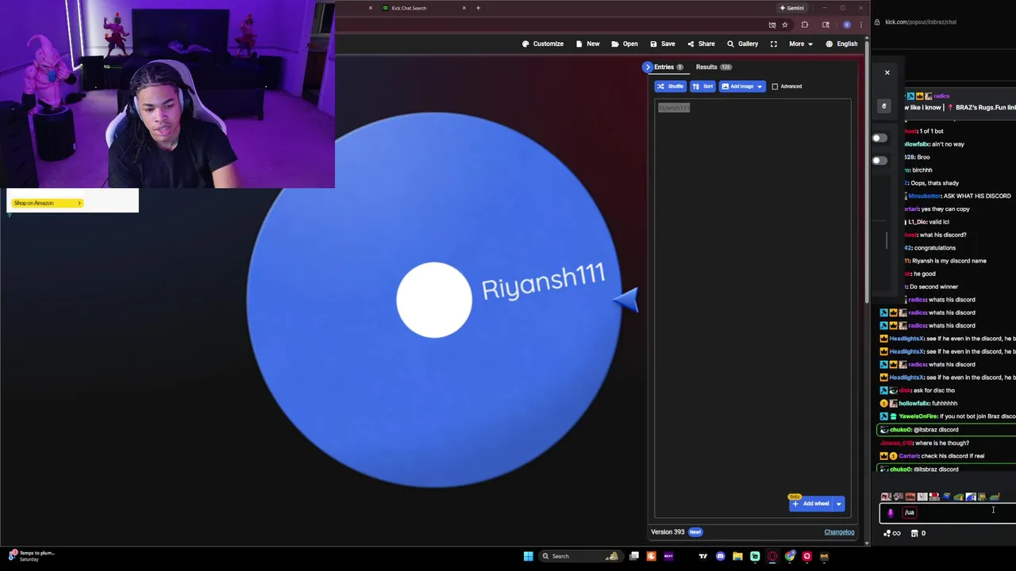Open Chrome extensions puzzle icon
Viewport: 1016px width, 571px height.
pyautogui.click(x=804, y=25)
